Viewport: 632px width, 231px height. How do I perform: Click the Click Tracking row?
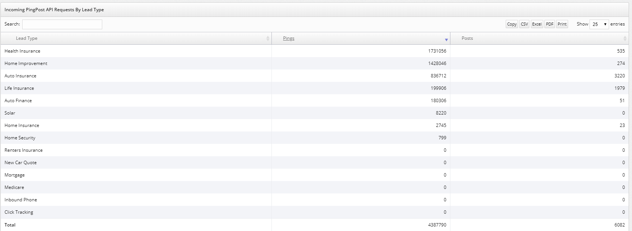(x=19, y=212)
